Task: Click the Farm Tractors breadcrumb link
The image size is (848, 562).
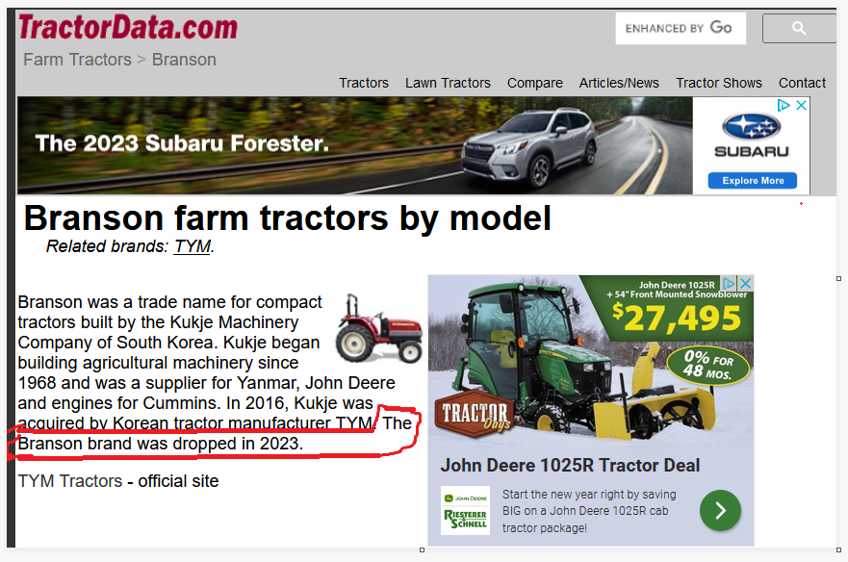Action: (x=77, y=60)
